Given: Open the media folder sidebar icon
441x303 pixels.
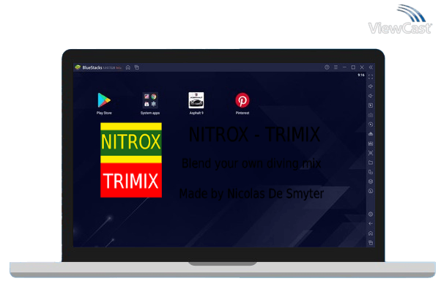Looking at the screenshot, I should coord(371,162).
